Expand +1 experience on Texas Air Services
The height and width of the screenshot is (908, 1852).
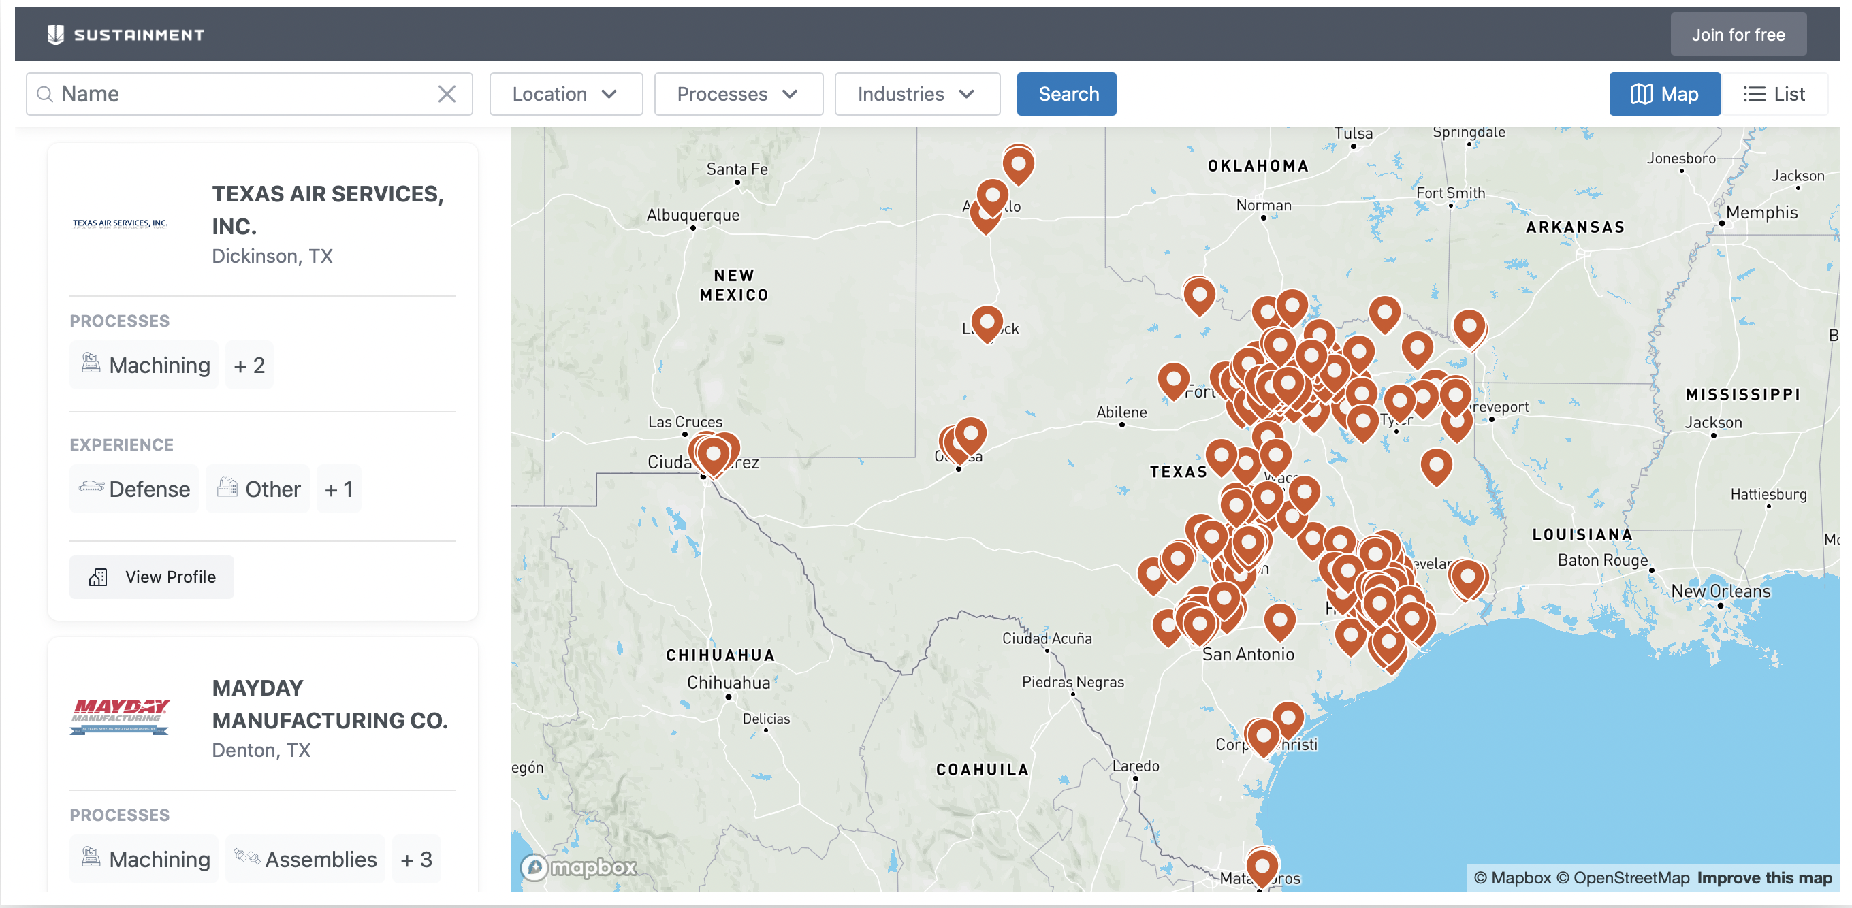pos(338,489)
